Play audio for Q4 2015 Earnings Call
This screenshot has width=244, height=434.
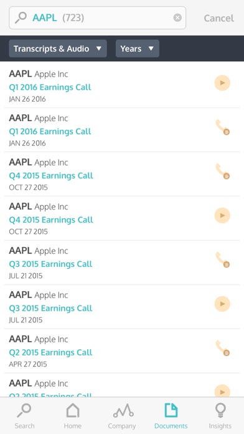coord(222,215)
